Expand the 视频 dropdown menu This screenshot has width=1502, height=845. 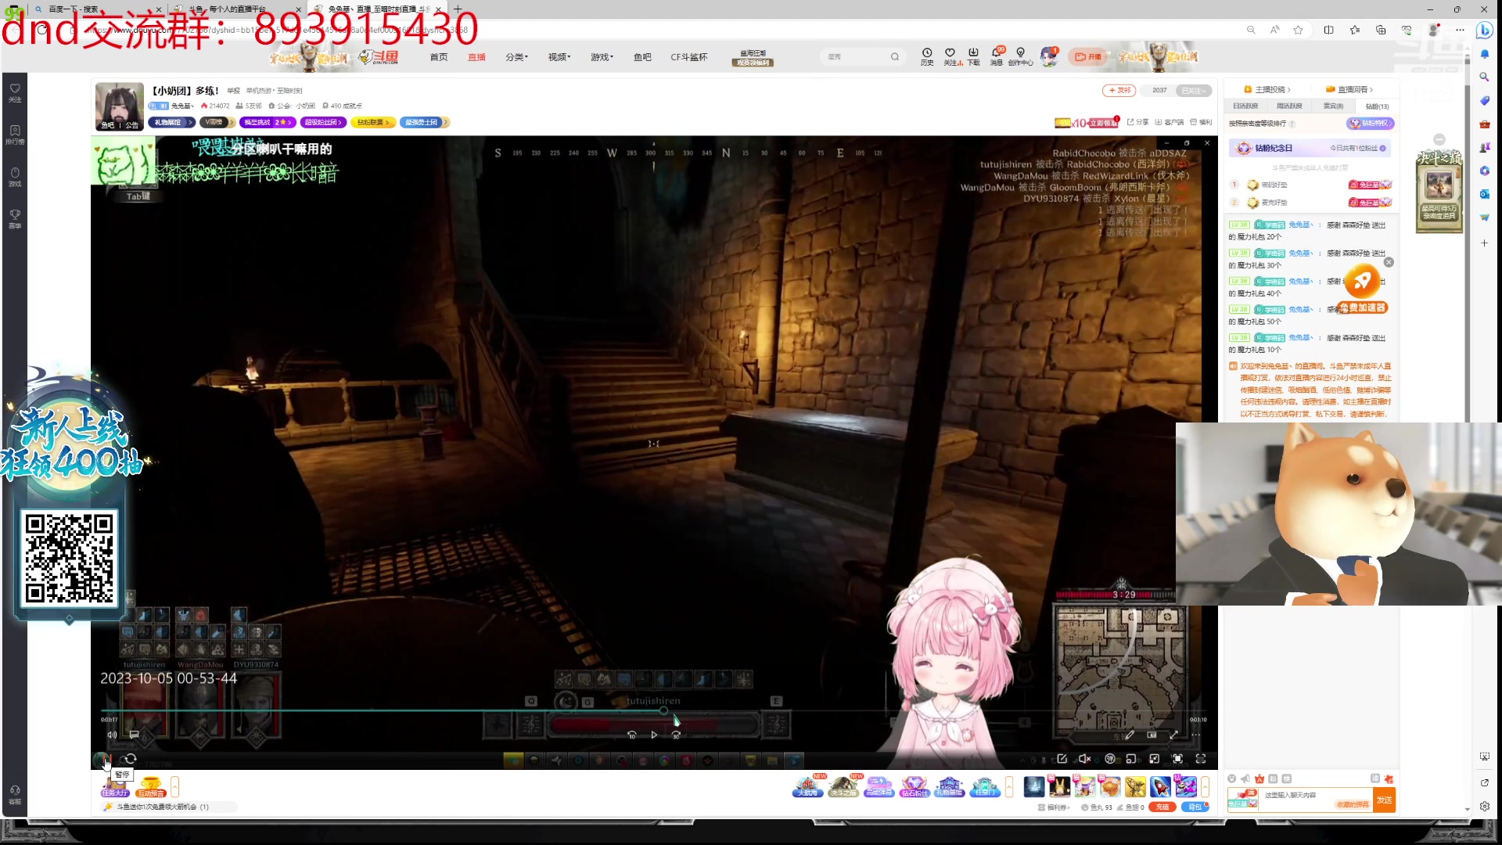(x=559, y=57)
